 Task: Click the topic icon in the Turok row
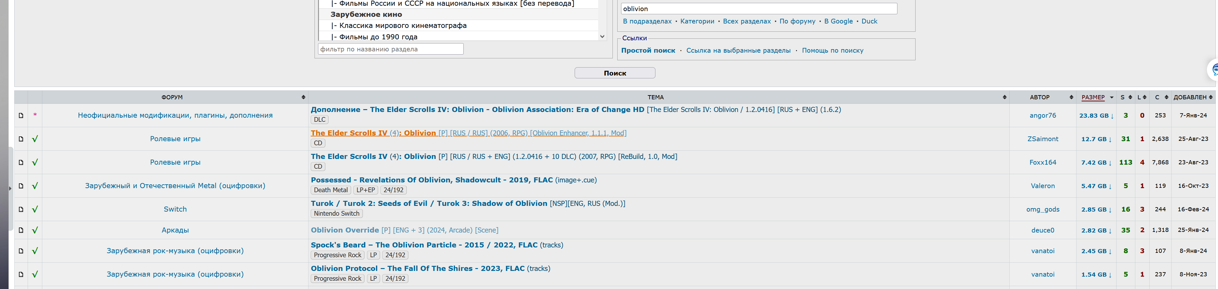click(21, 209)
